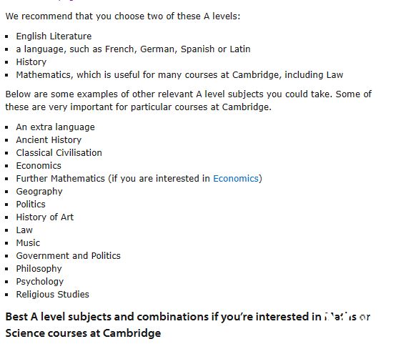This screenshot has height=344, width=406.
Task: Click the Music list item
Action: [x=28, y=243]
